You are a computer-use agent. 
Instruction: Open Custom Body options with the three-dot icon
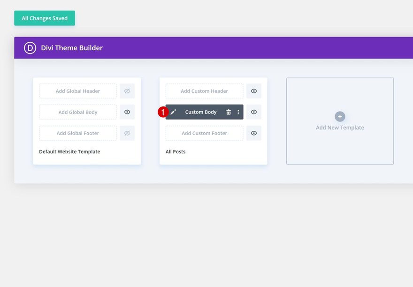(238, 112)
